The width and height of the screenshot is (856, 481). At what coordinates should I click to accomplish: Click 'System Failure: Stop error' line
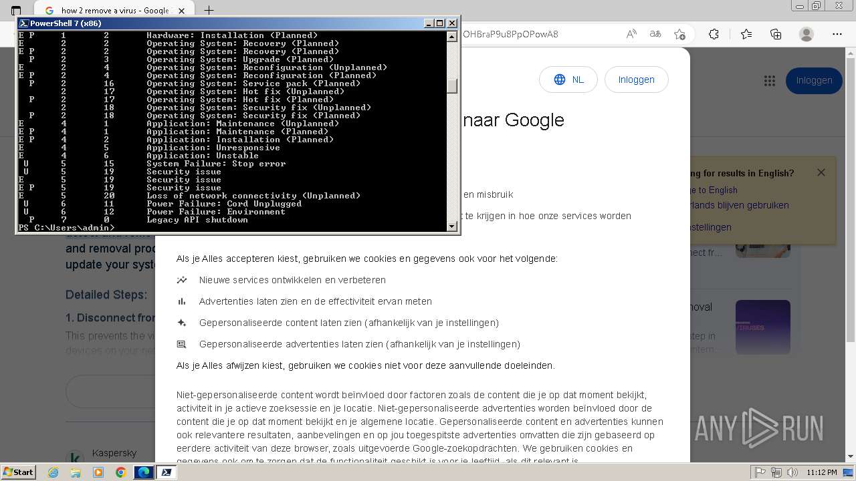pos(216,164)
